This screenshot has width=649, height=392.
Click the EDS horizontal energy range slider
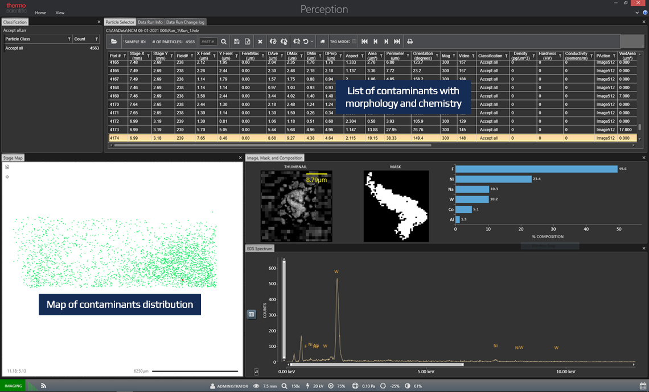(377, 364)
